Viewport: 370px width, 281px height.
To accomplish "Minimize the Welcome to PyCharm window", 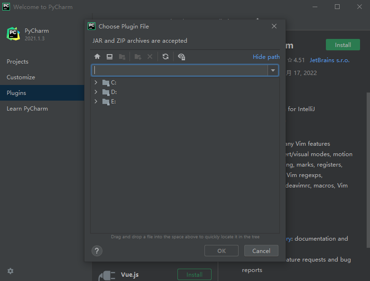I will pos(315,7).
